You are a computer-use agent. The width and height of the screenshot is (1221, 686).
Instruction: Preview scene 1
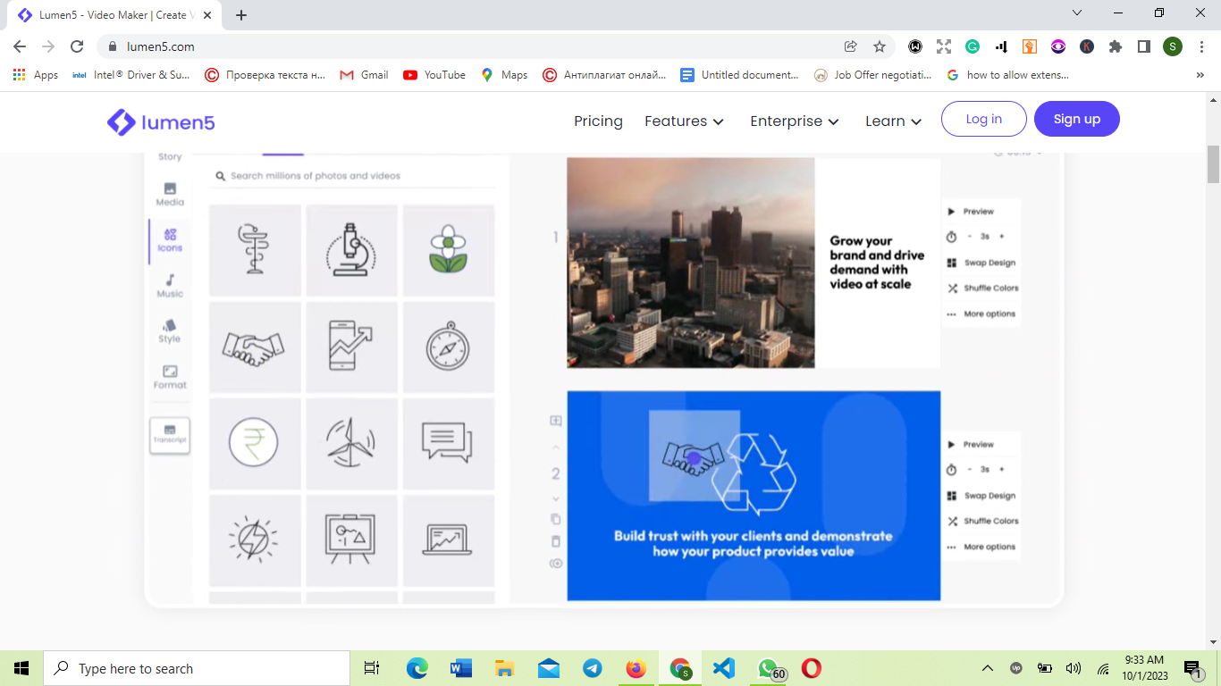tap(971, 212)
